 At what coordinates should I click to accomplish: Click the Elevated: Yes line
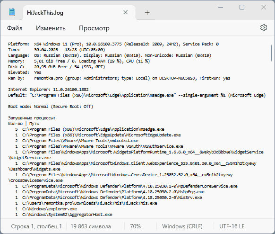coord(25,72)
